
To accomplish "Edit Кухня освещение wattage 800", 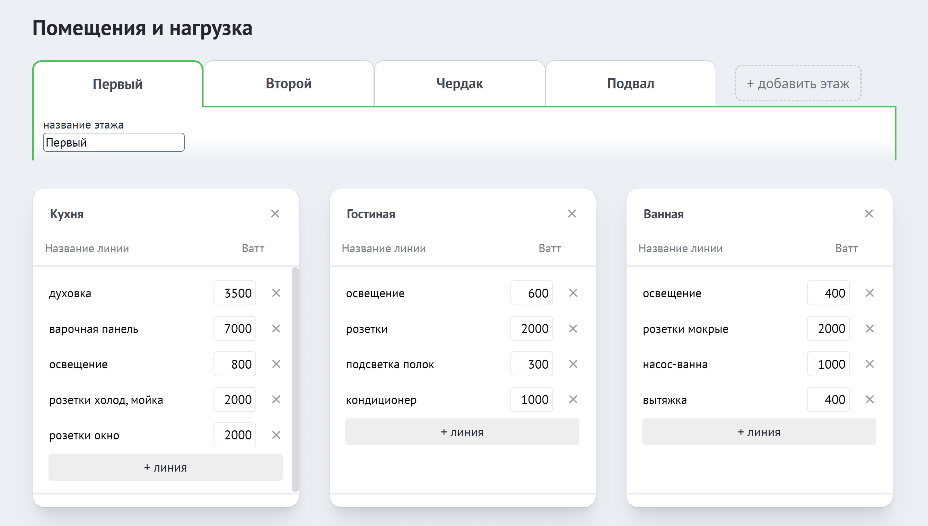I will pyautogui.click(x=235, y=364).
